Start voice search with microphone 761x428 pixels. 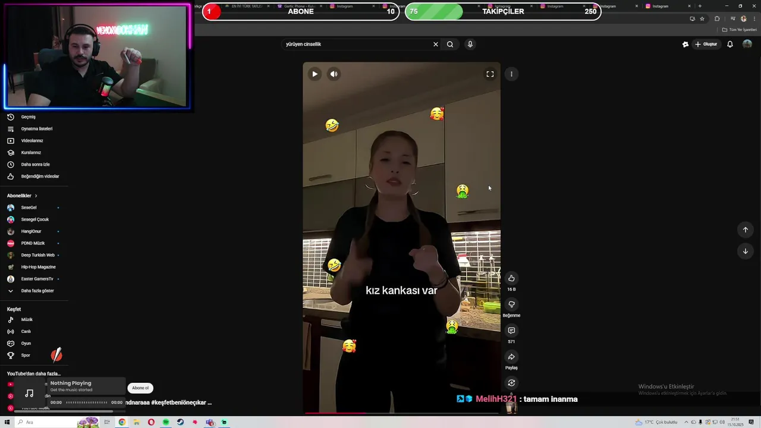(470, 44)
